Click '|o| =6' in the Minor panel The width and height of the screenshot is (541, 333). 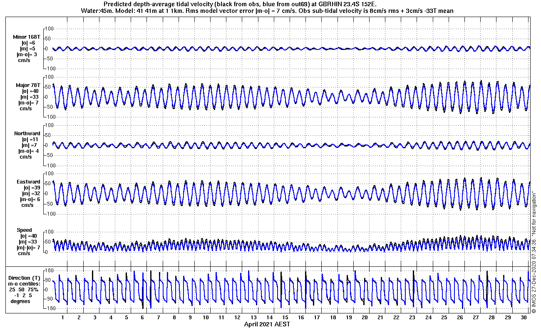[29, 43]
